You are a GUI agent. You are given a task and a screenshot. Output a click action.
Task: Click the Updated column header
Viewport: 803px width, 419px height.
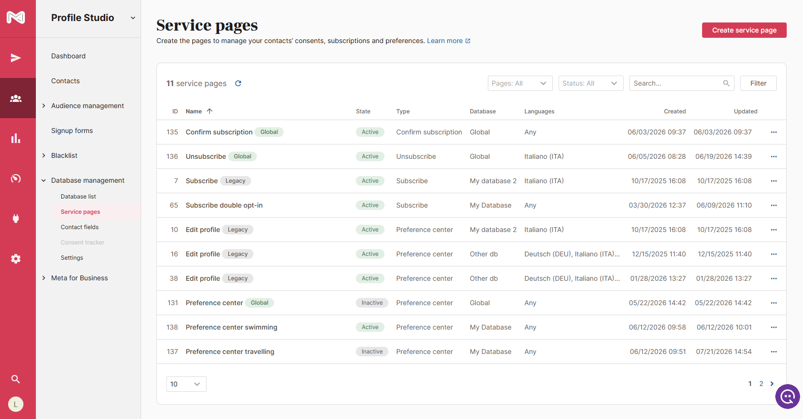click(746, 111)
